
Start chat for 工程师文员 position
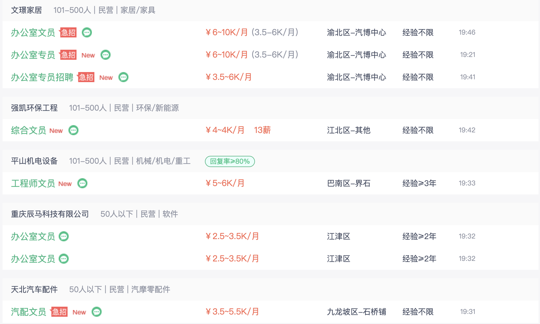(82, 183)
